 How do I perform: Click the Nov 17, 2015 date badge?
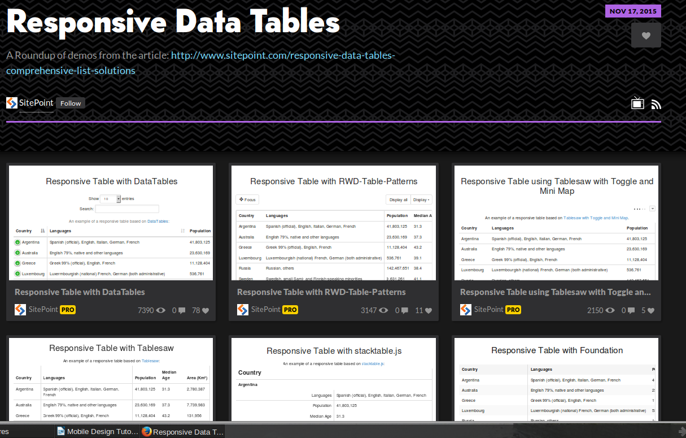click(x=632, y=11)
